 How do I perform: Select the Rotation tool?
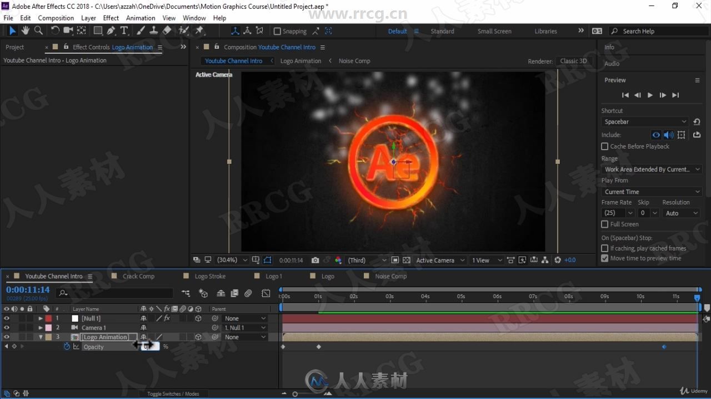click(55, 30)
